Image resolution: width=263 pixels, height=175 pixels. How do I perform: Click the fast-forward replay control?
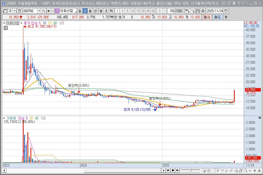coord(177,170)
